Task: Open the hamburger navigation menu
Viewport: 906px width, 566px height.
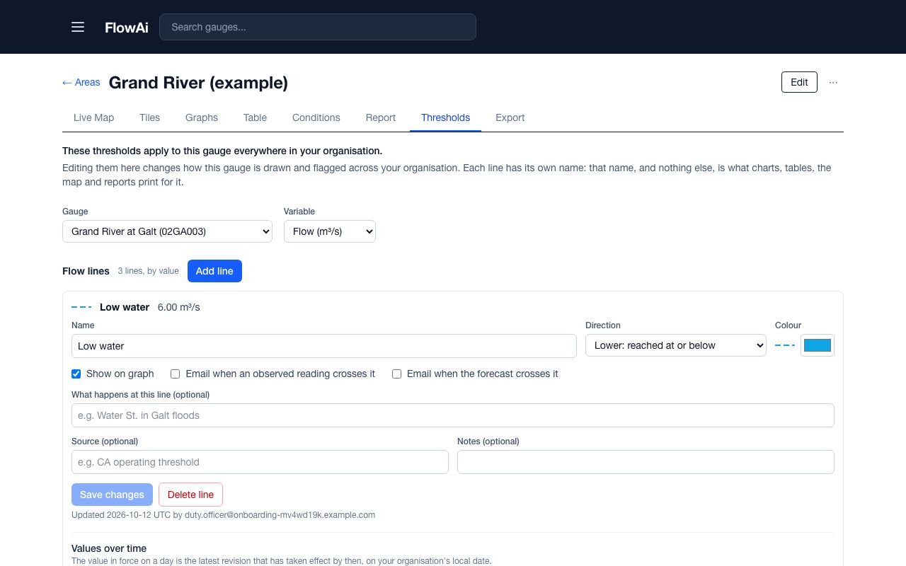Action: (x=78, y=27)
